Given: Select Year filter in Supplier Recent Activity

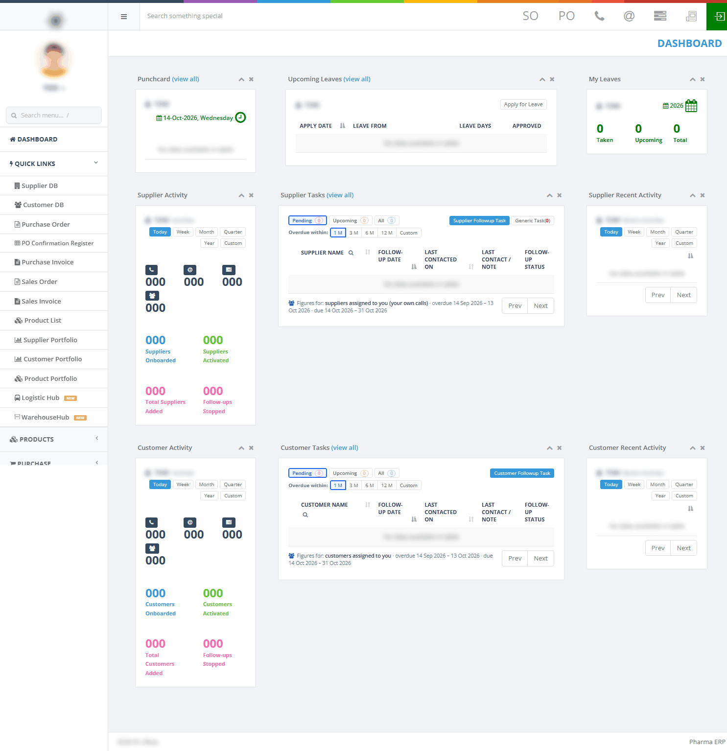Looking at the screenshot, I should click(x=660, y=243).
